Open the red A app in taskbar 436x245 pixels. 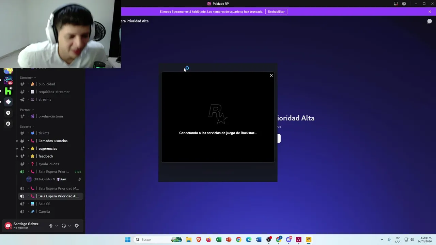[299, 240]
